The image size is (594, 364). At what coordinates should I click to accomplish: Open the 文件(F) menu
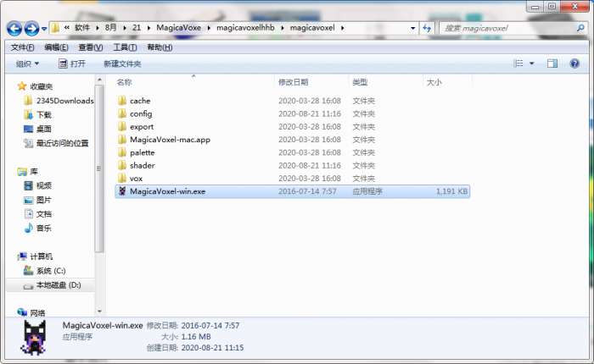click(x=22, y=47)
